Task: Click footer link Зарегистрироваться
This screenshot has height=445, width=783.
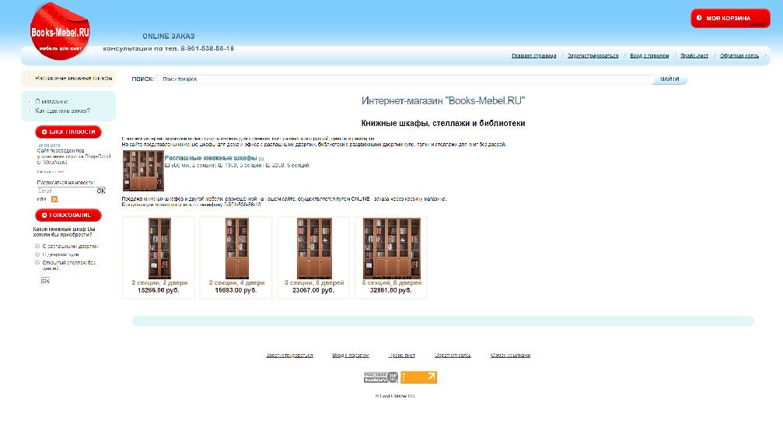Action: tap(289, 355)
